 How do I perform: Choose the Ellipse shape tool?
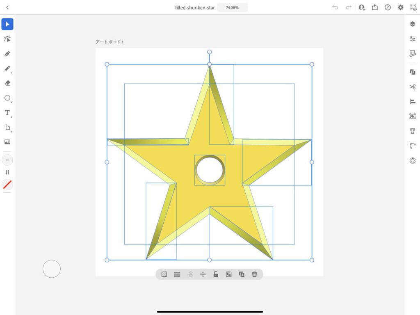[x=7, y=98]
